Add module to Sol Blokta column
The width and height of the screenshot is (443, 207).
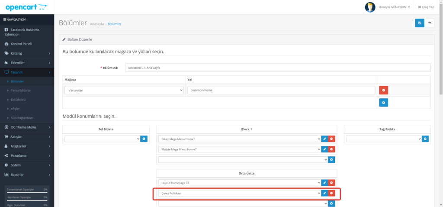tap(144, 139)
